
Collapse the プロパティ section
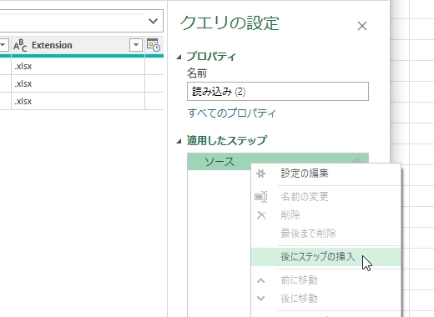click(x=179, y=57)
